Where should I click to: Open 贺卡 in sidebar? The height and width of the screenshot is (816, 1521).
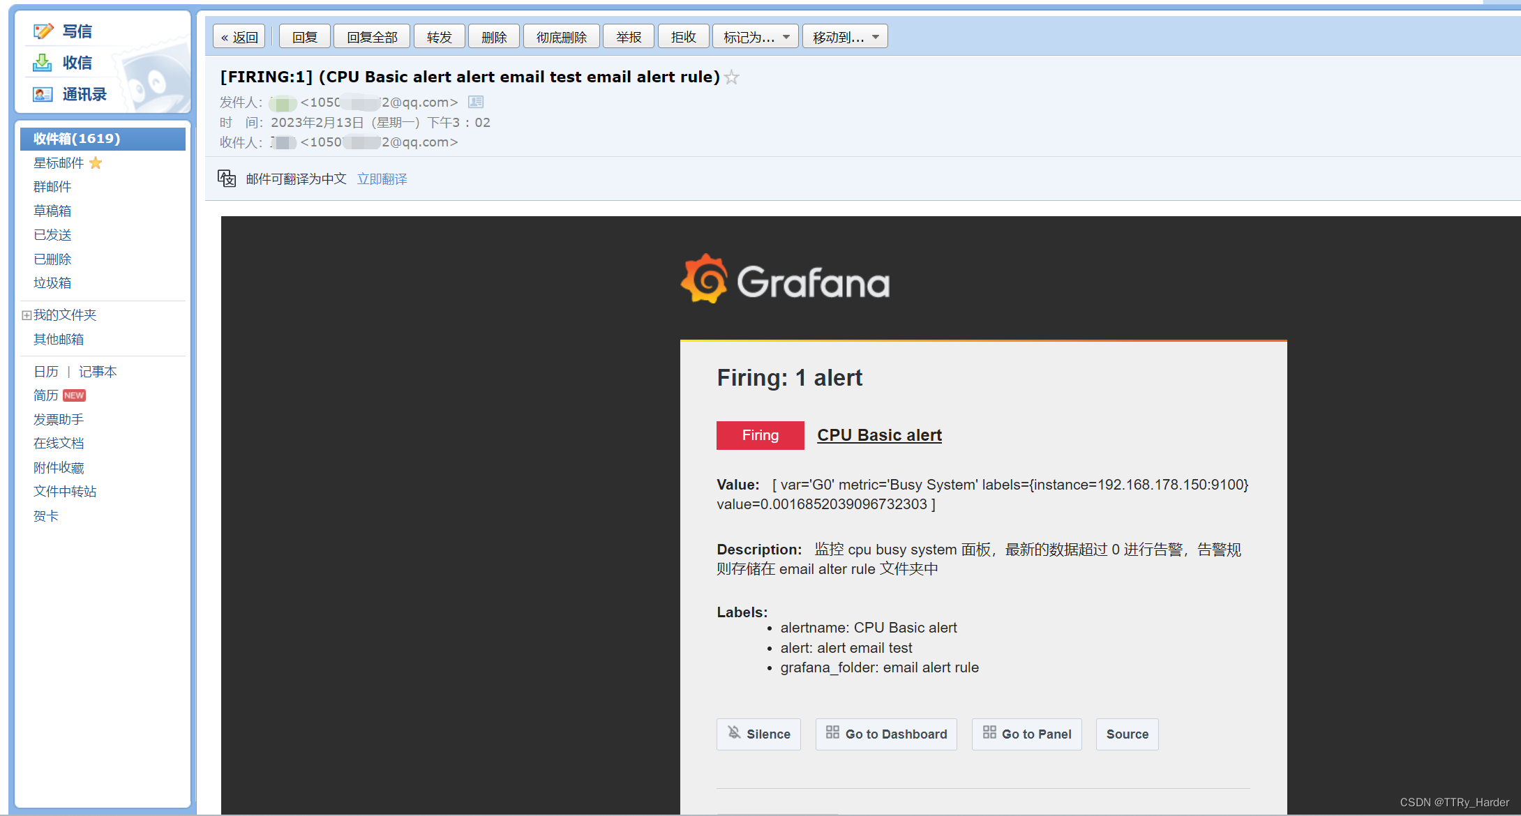pos(46,516)
